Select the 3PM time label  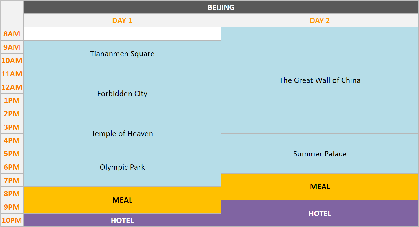(x=12, y=127)
